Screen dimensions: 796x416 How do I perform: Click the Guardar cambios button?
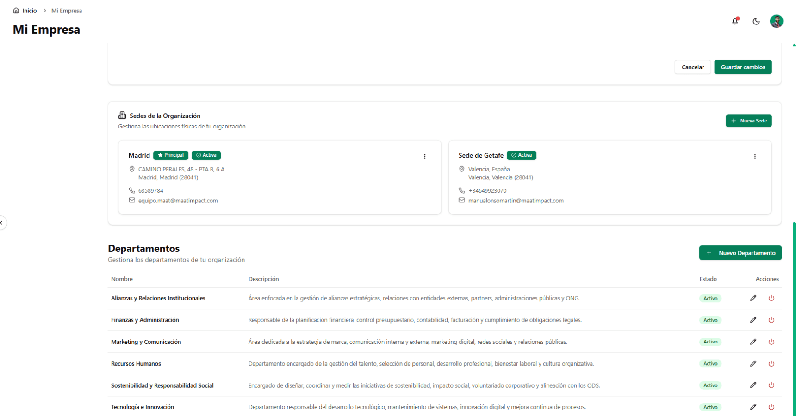click(743, 67)
